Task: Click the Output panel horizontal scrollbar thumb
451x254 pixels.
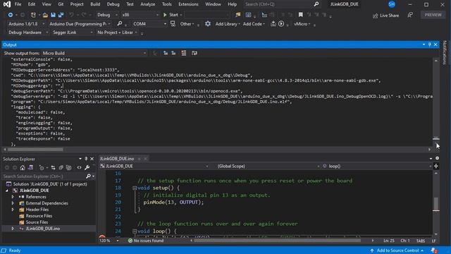Action: 35,150
